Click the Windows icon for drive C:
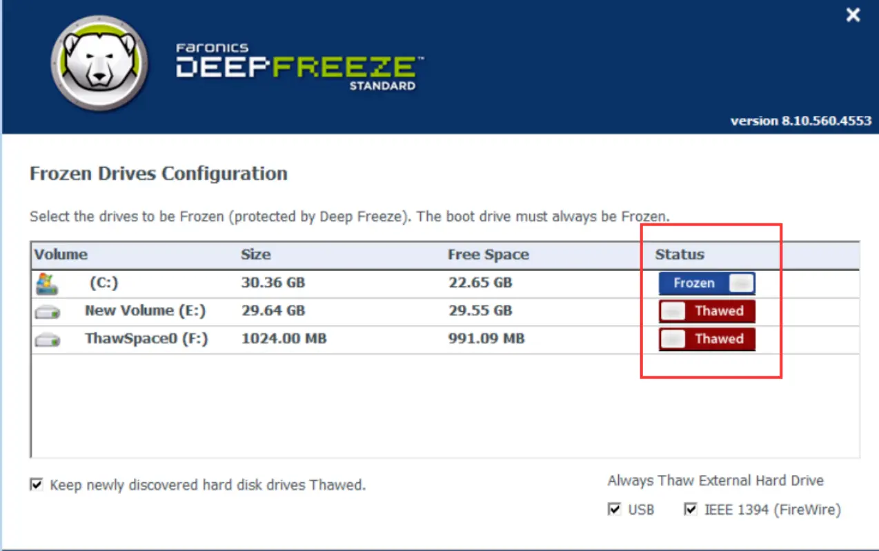Screen dimensions: 879x551 tap(47, 283)
